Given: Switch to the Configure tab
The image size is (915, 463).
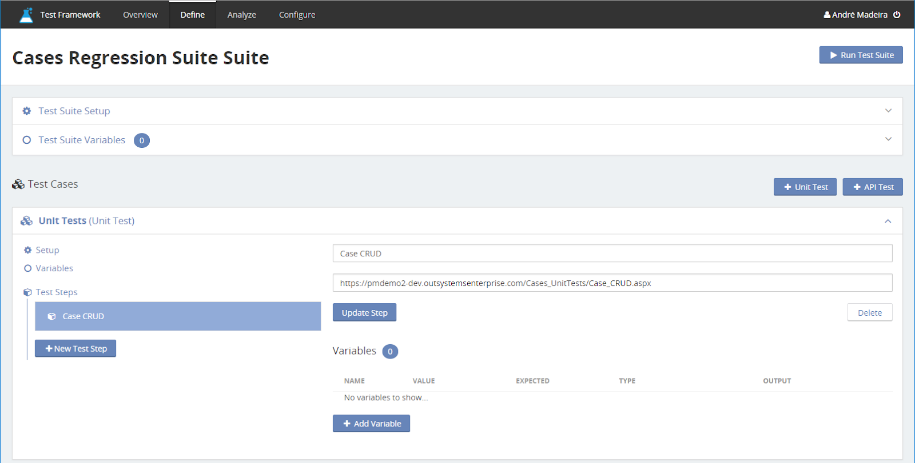Looking at the screenshot, I should click(x=297, y=15).
